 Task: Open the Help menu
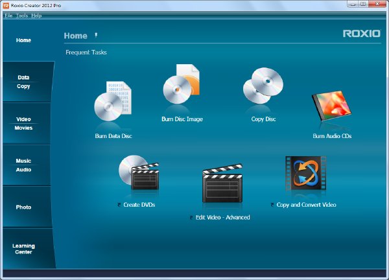[36, 16]
